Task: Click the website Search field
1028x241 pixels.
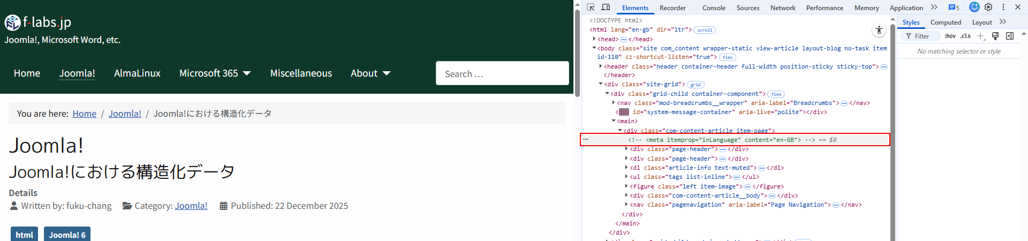Action: (502, 73)
